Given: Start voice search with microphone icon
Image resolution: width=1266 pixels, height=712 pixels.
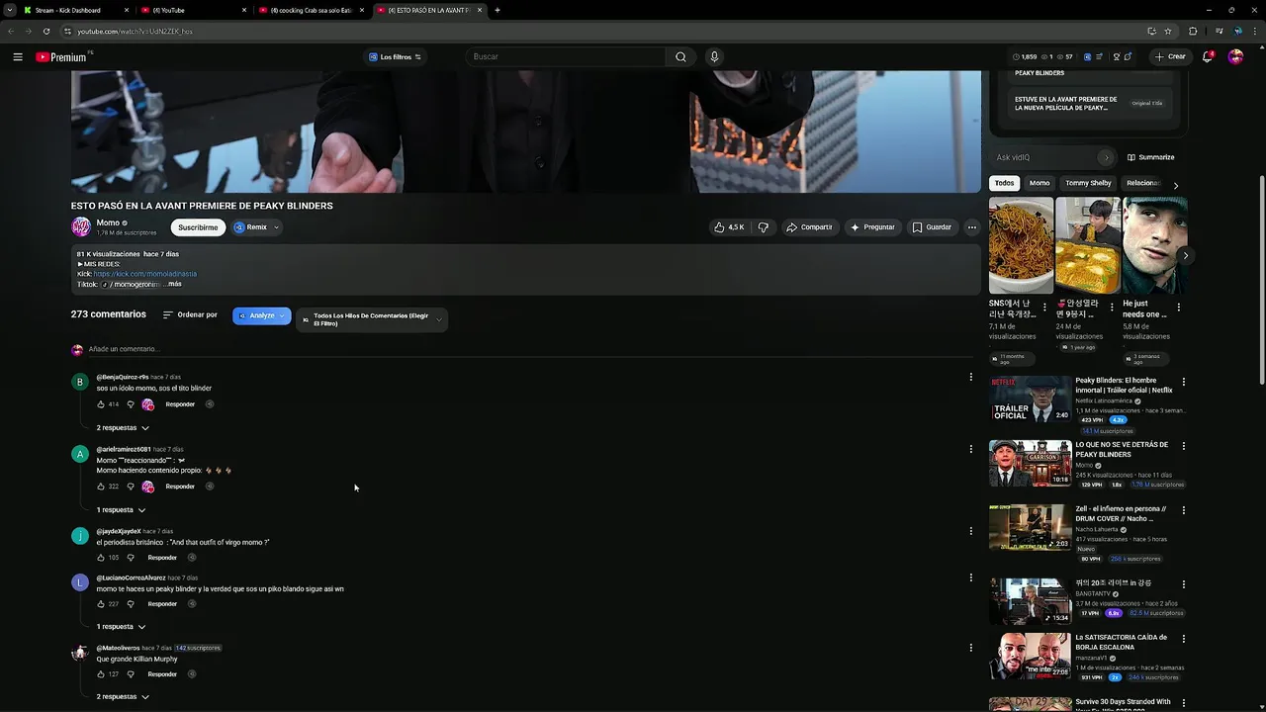Looking at the screenshot, I should click(714, 56).
